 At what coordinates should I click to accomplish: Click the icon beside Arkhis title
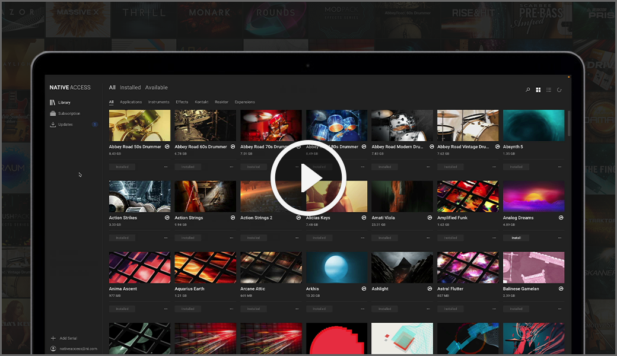[x=364, y=289]
